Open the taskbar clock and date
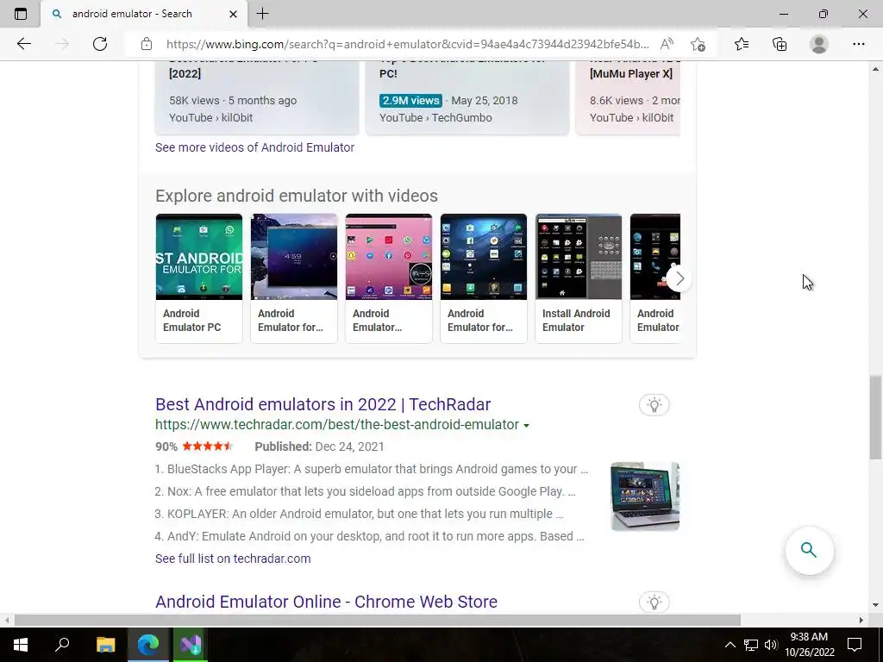883x662 pixels. [x=809, y=645]
